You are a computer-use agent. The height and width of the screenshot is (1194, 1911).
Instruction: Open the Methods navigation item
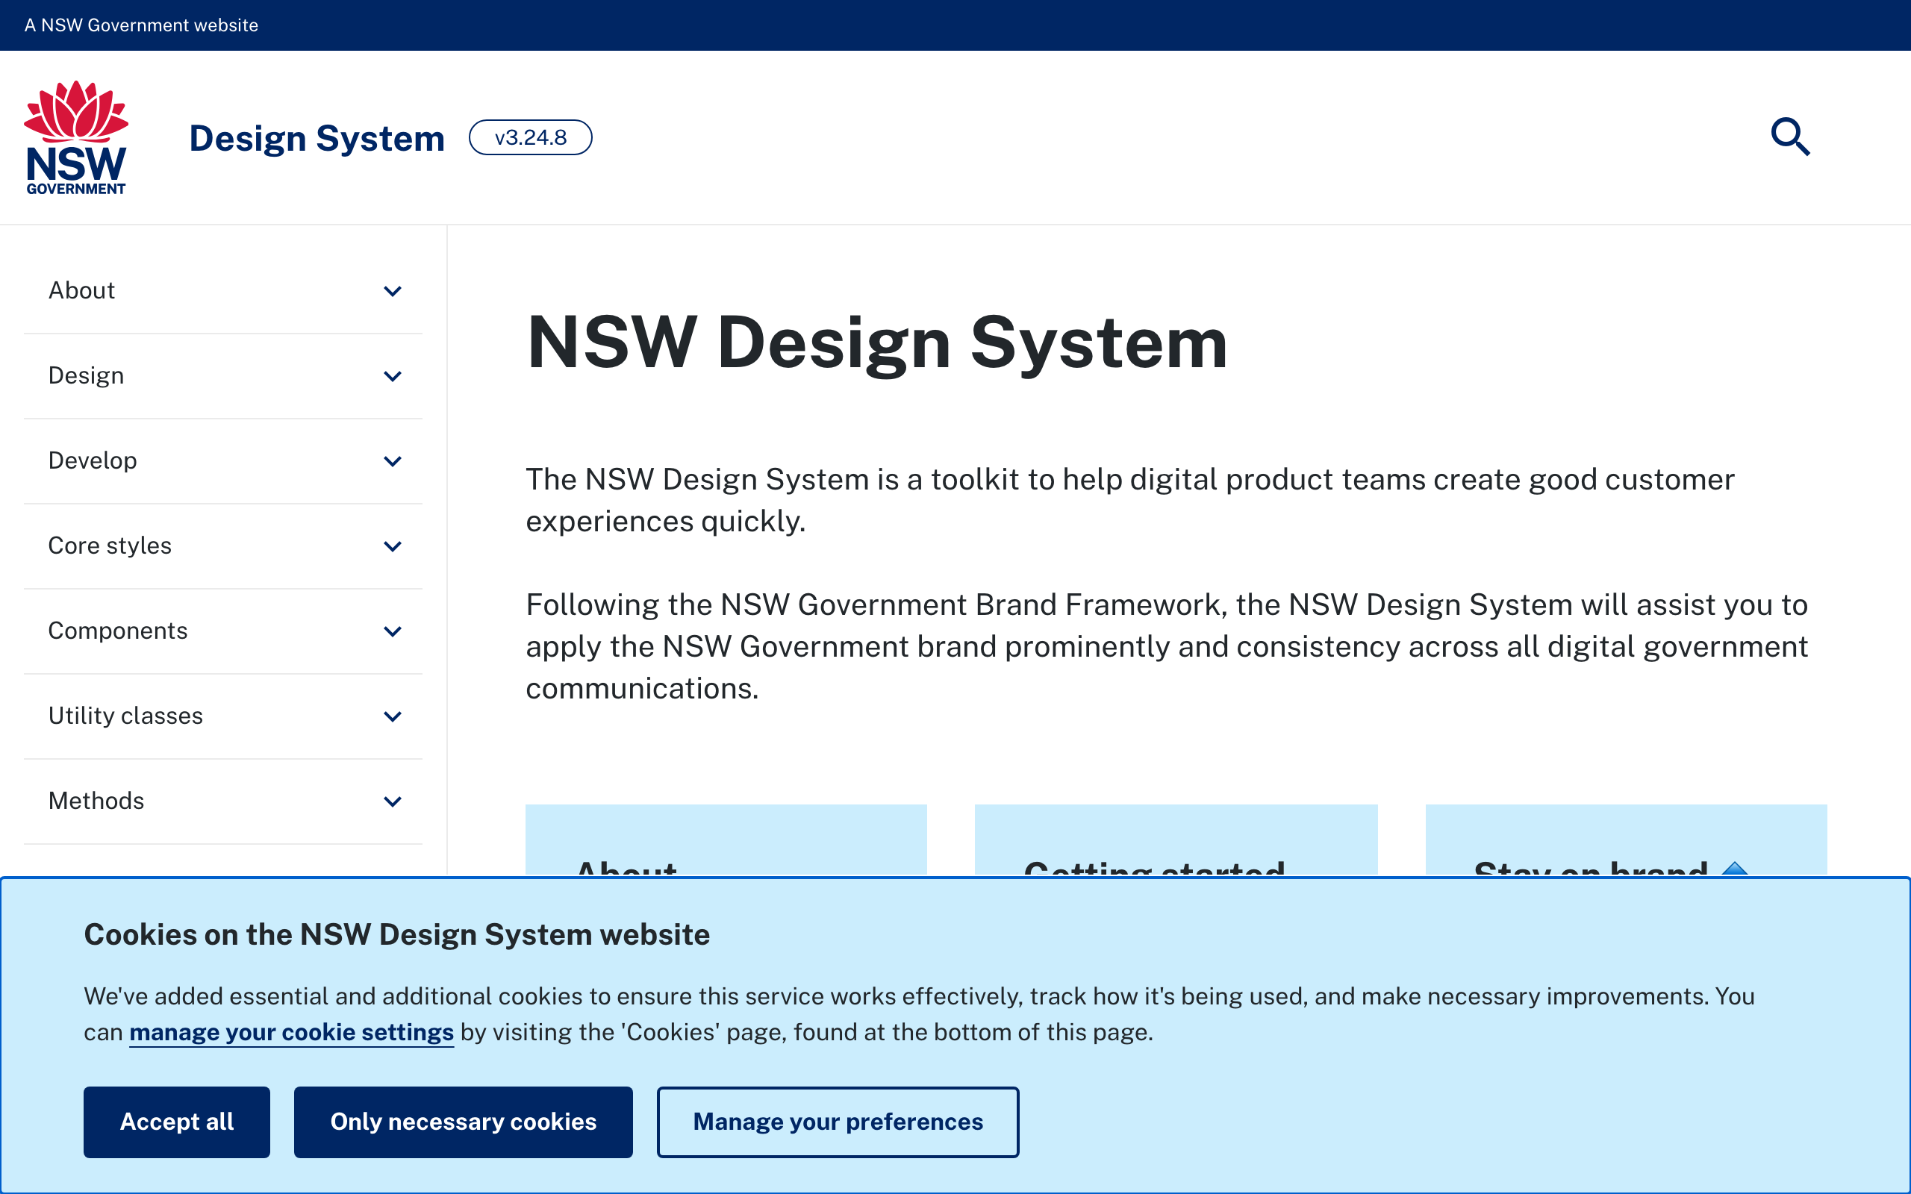coord(222,801)
